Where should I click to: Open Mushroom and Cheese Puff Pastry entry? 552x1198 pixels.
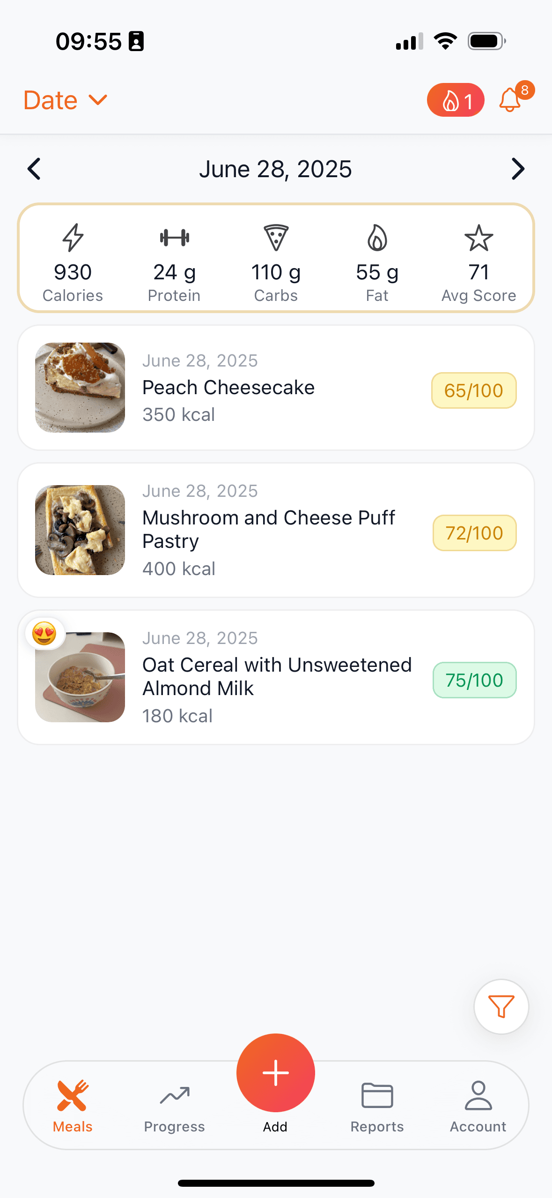pyautogui.click(x=276, y=530)
